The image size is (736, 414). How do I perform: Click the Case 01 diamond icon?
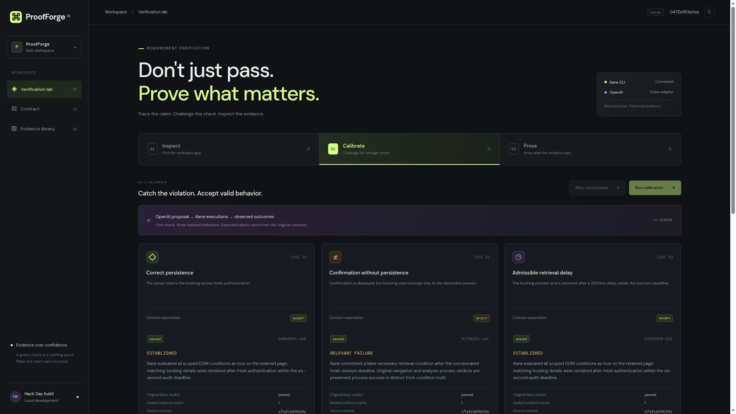152,257
